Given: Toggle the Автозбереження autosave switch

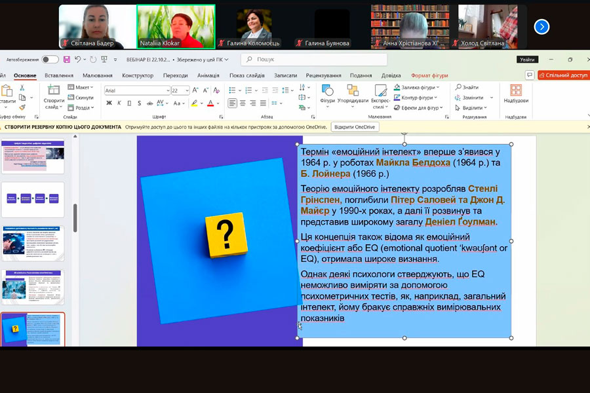Looking at the screenshot, I should click(50, 60).
